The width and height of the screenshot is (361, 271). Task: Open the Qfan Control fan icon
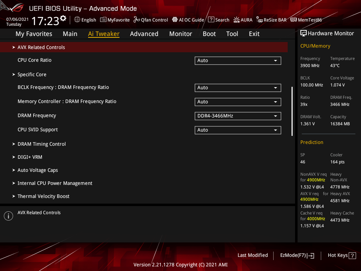pyautogui.click(x=137, y=20)
